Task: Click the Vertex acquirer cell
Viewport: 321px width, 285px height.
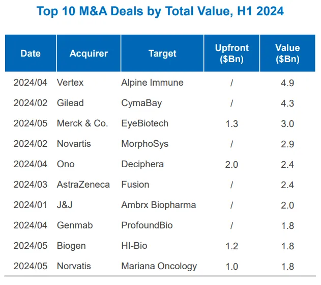Action: [70, 83]
